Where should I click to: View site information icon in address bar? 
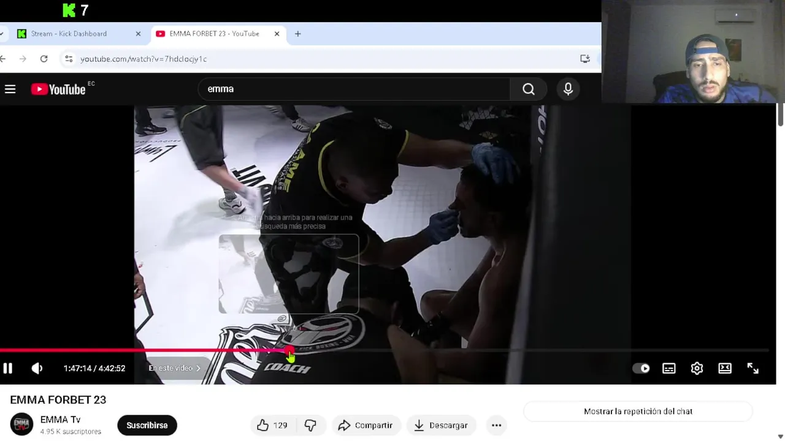[69, 59]
